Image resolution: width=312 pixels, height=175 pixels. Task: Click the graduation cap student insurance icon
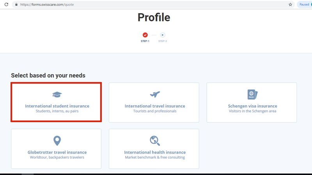point(57,94)
